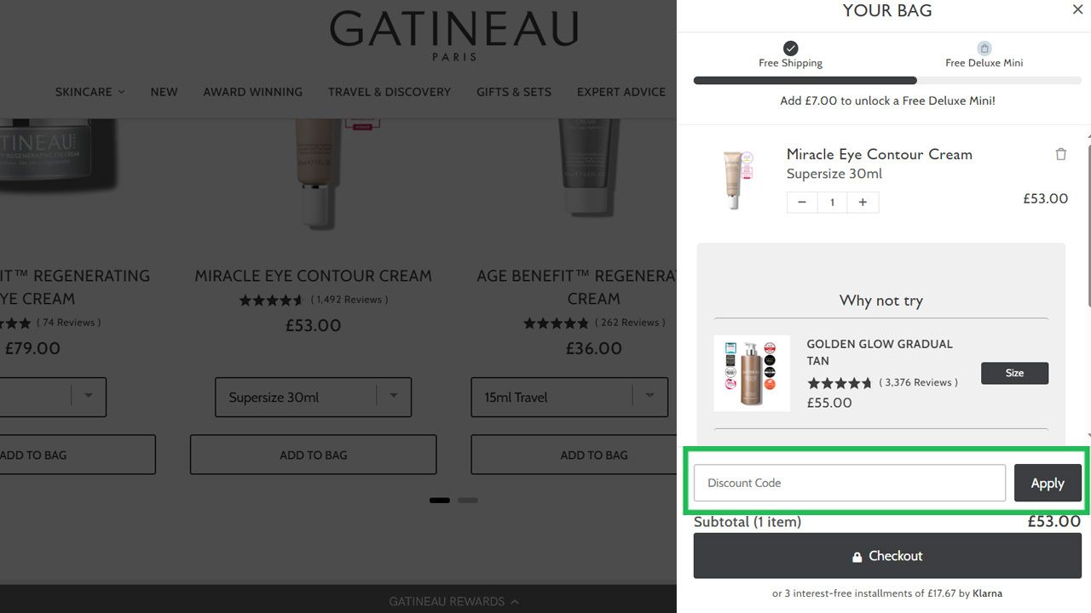Expand the Gatineau Rewards bar

pos(453,601)
